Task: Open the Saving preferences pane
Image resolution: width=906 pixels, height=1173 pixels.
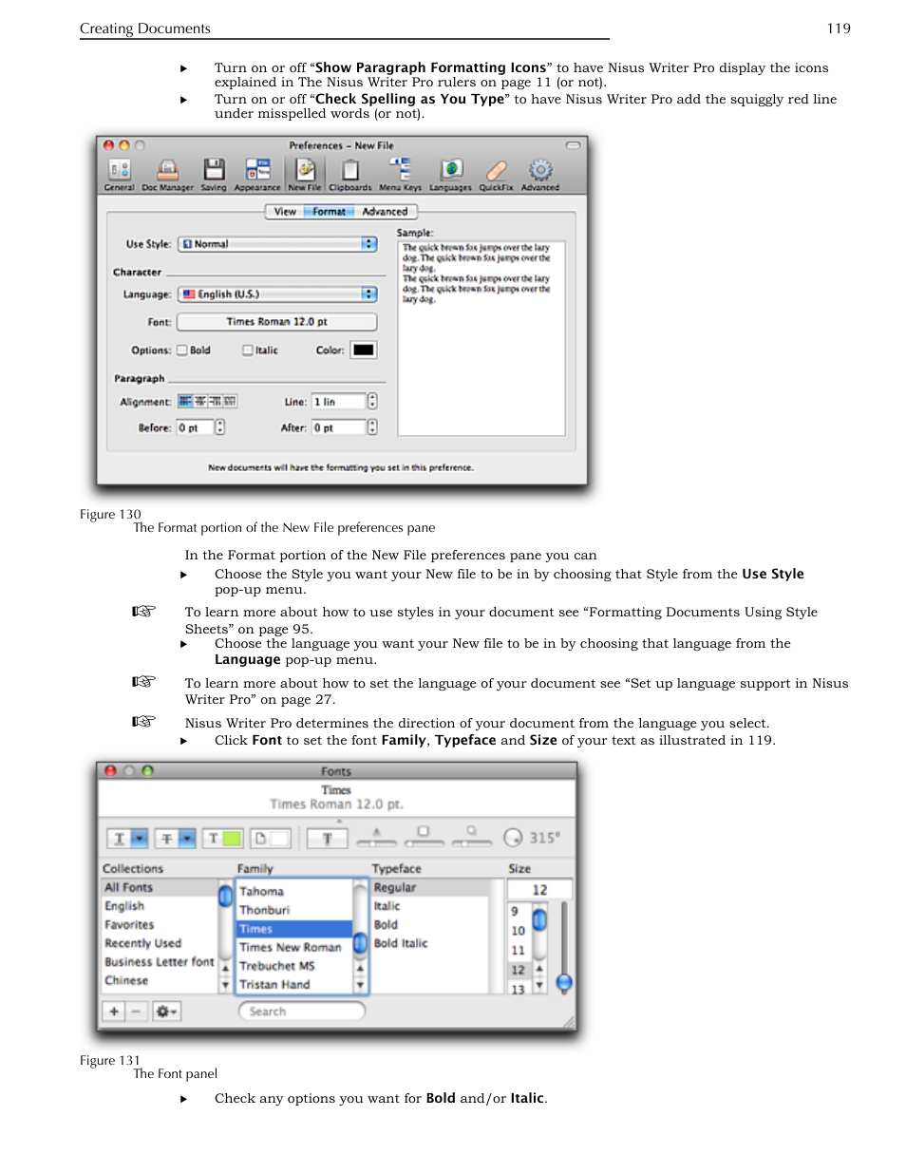Action: pos(214,175)
